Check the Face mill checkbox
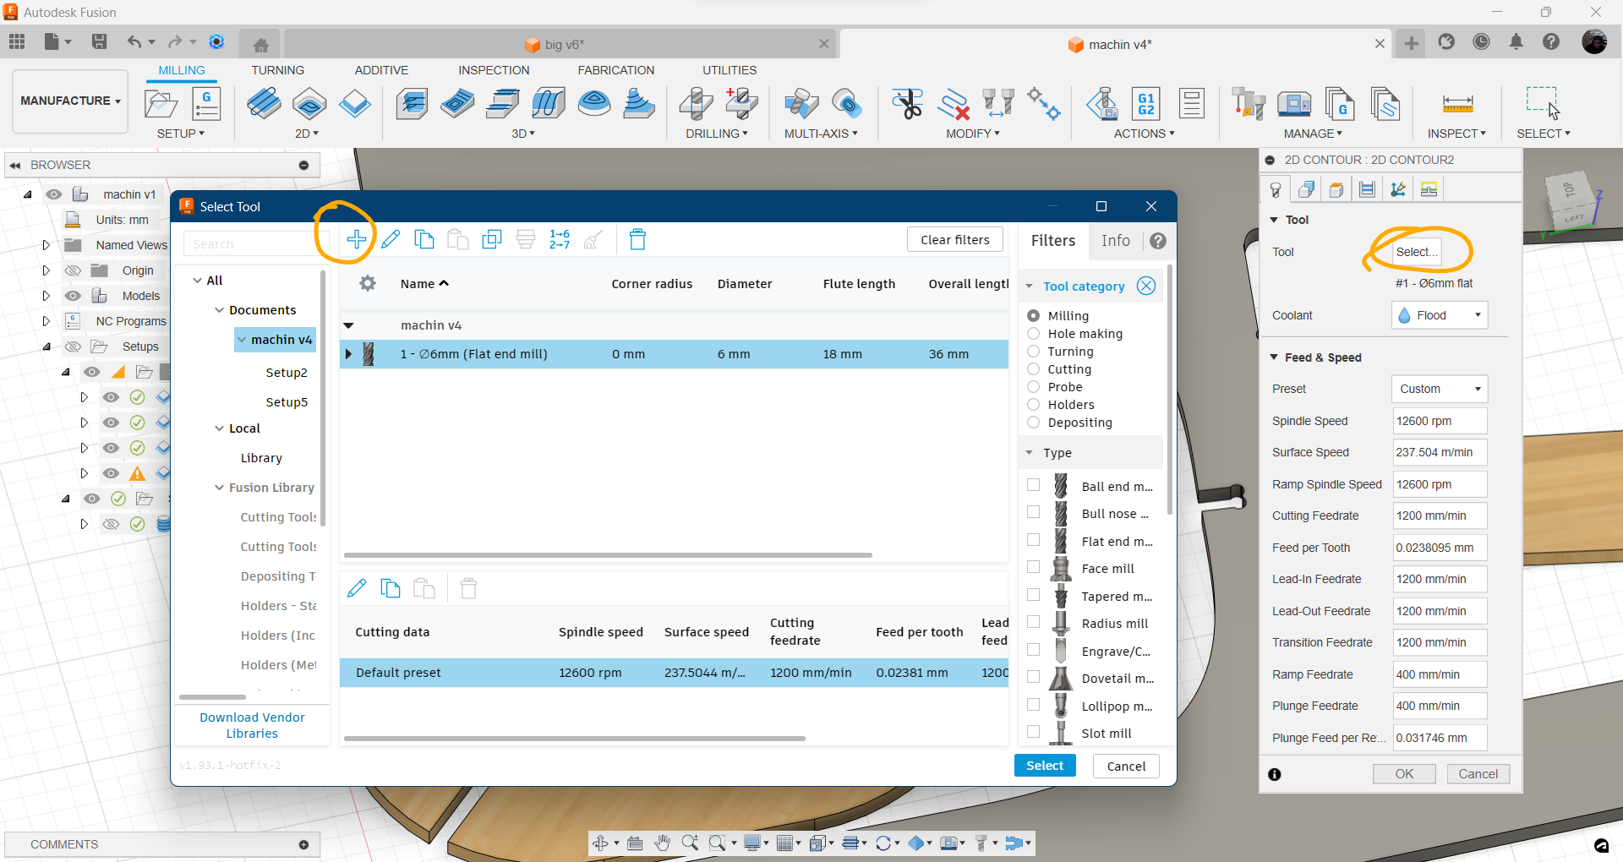Viewport: 1623px width, 862px height. tap(1033, 567)
